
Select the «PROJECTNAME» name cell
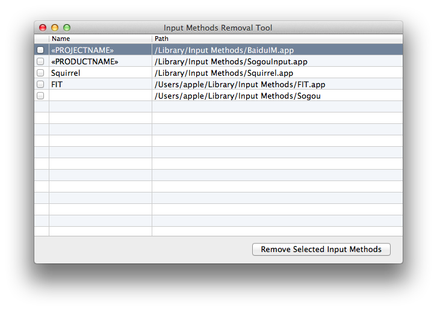[82, 50]
